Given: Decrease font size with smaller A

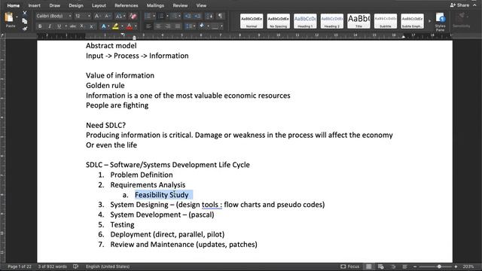Looking at the screenshot, I should tap(107, 16).
